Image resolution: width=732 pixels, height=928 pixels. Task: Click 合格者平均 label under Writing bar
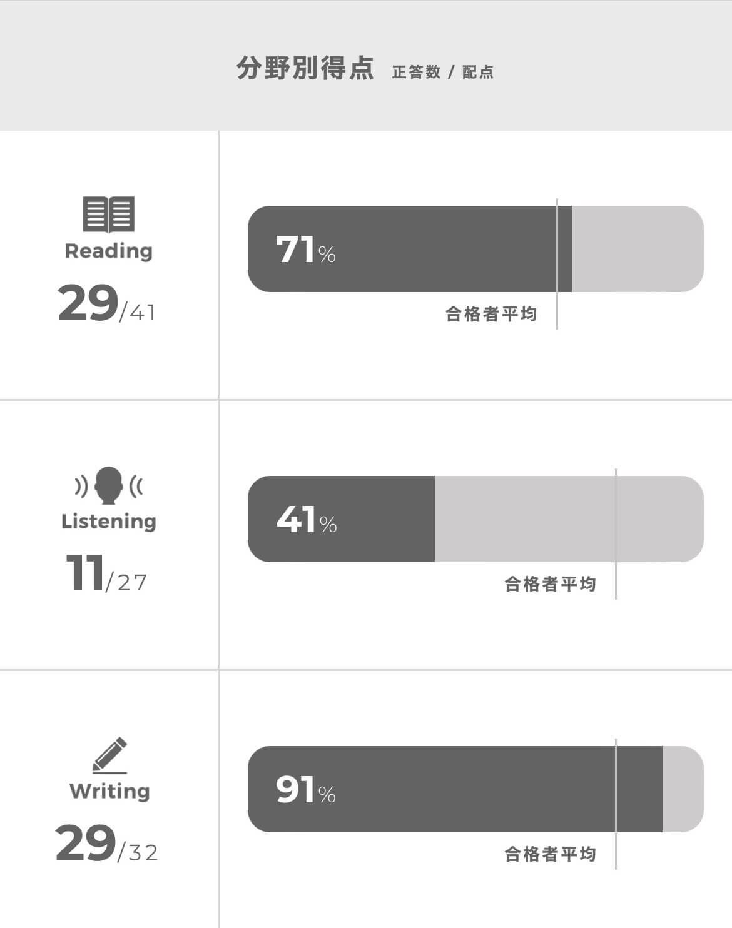(550, 854)
